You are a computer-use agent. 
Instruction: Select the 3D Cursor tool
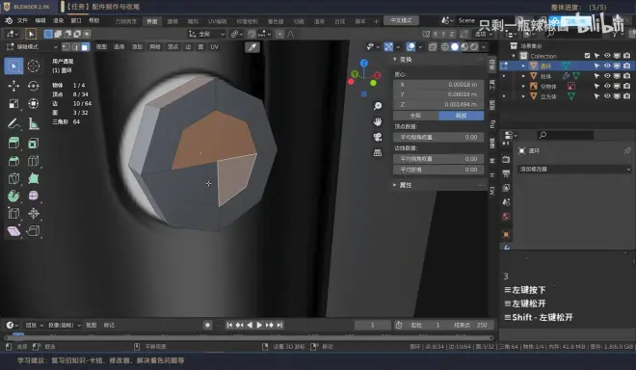(34, 66)
